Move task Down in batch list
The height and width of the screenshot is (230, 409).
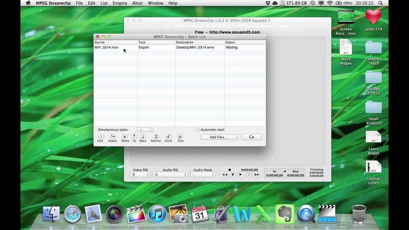coord(143,136)
